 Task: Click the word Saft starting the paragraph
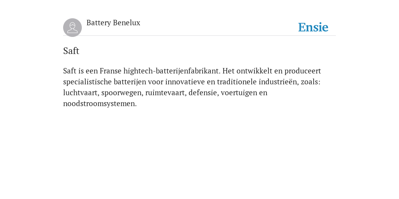pyautogui.click(x=70, y=71)
